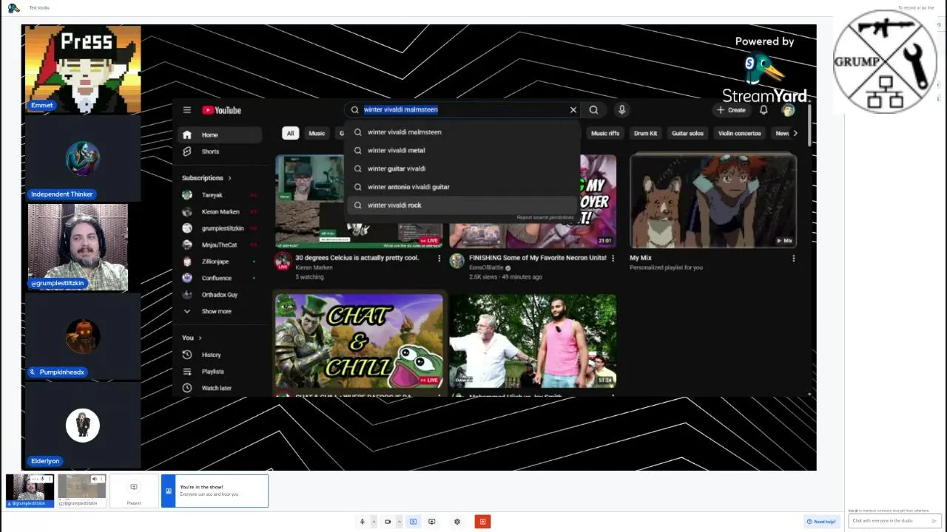Go to Home in YouTube sidebar
This screenshot has height=532, width=947.
click(x=220, y=134)
